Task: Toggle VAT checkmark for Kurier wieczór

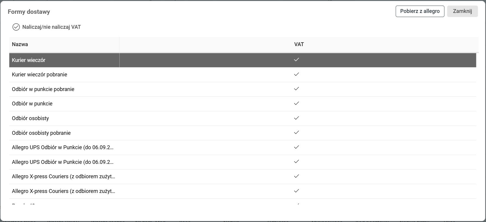Action: tap(296, 60)
